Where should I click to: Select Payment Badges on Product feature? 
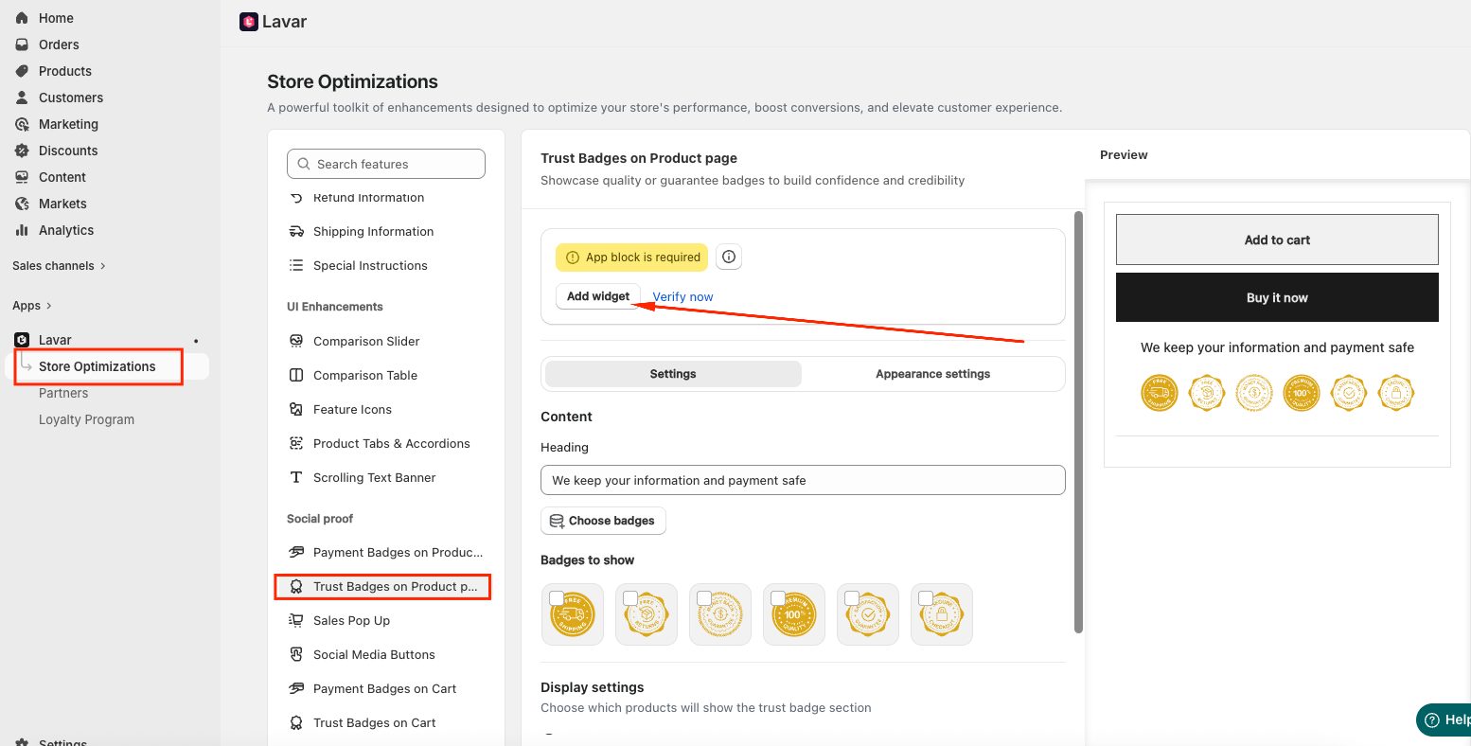tap(386, 553)
